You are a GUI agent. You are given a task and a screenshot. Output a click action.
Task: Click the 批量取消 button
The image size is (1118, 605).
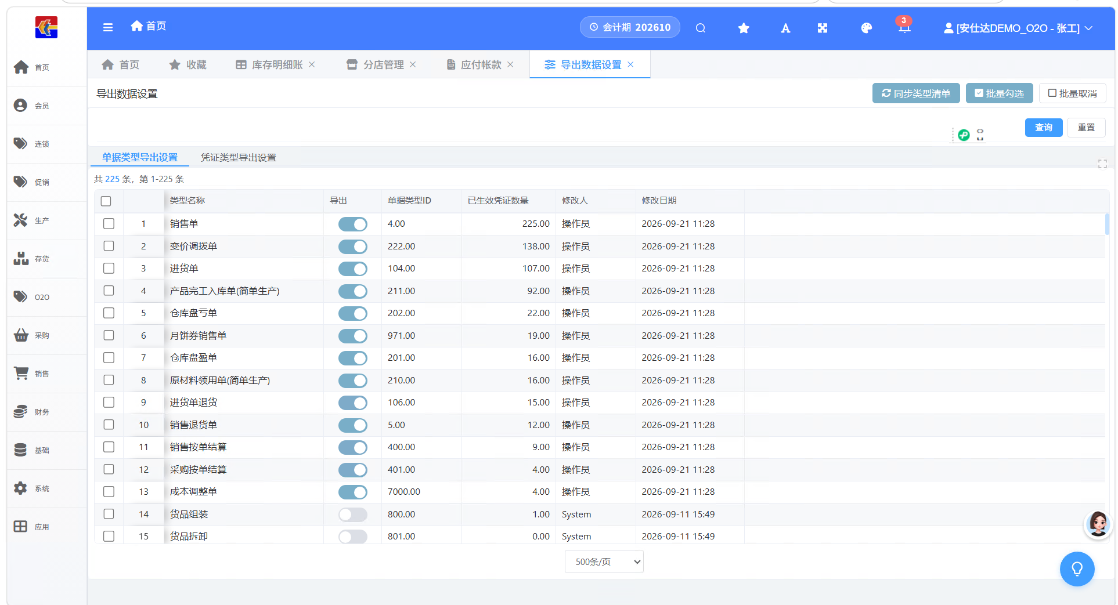tap(1073, 93)
